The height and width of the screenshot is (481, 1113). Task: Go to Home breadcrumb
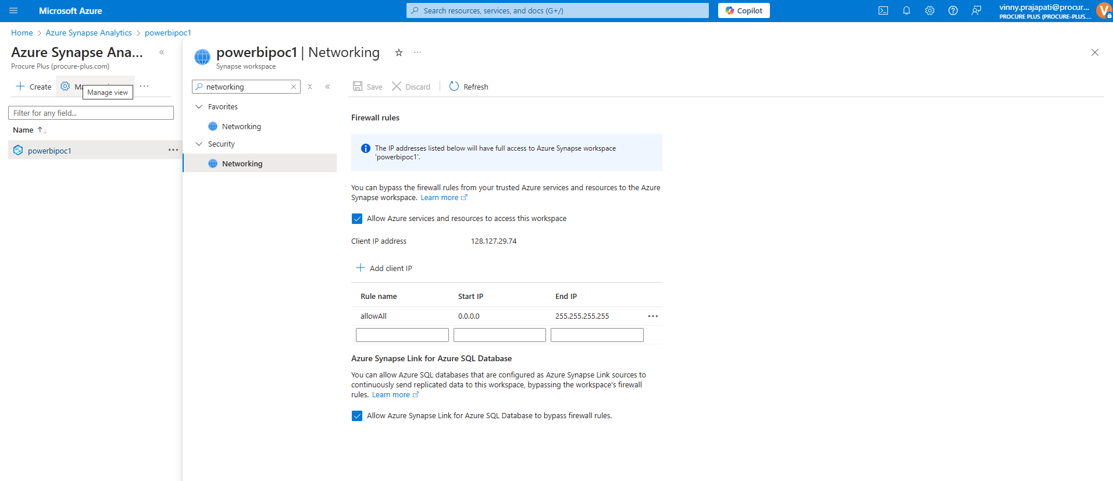tap(22, 33)
